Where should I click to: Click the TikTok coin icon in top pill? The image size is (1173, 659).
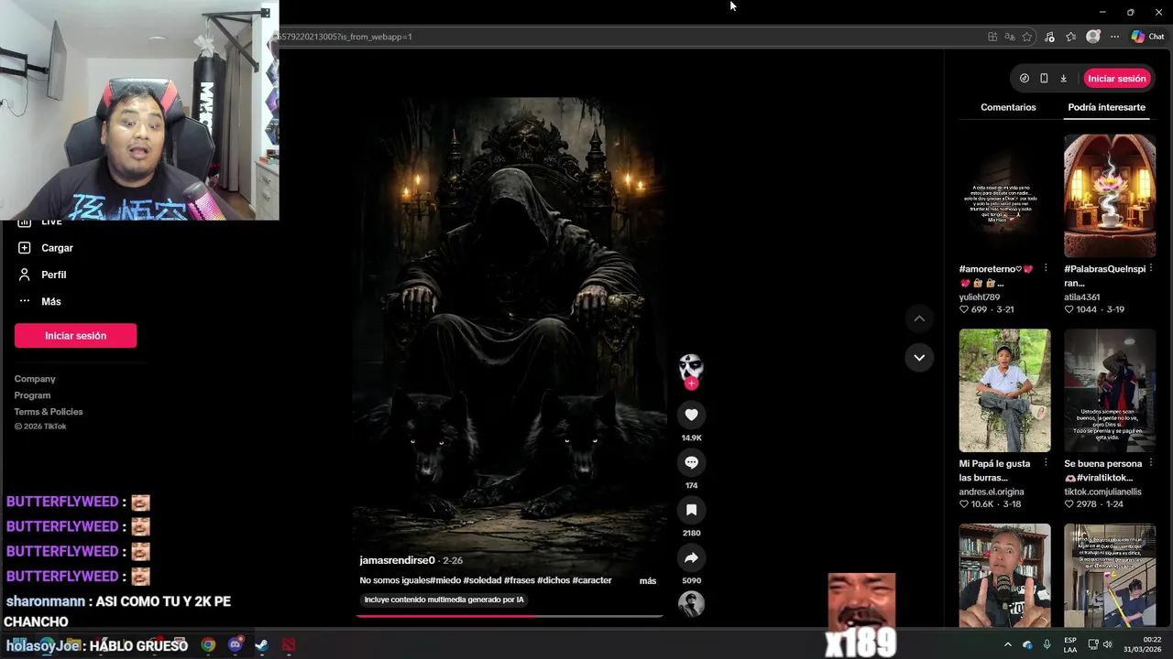click(1024, 79)
